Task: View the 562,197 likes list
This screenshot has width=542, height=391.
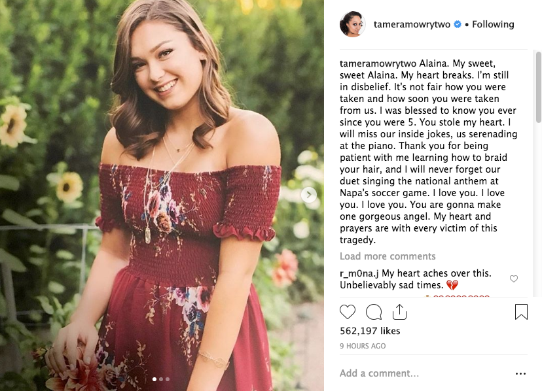Action: coord(371,331)
